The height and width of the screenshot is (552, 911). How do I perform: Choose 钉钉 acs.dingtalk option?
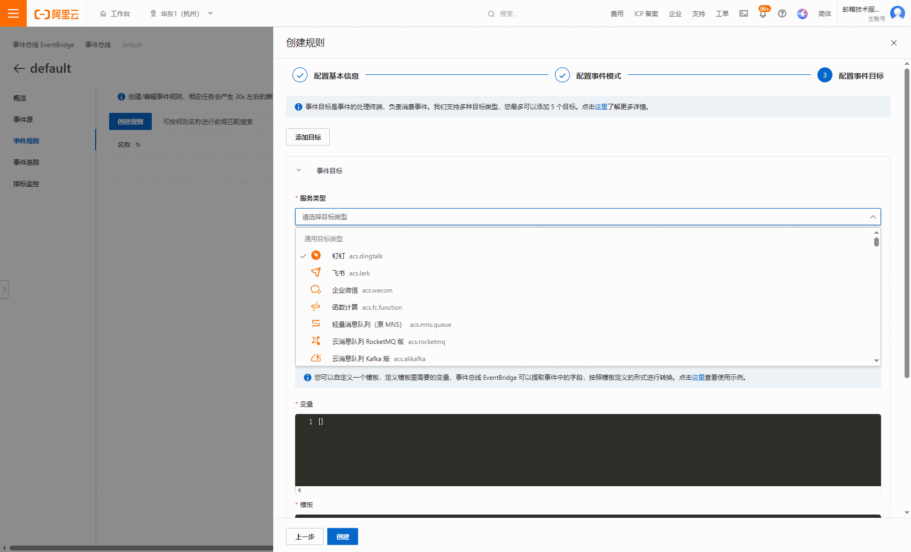(x=585, y=256)
